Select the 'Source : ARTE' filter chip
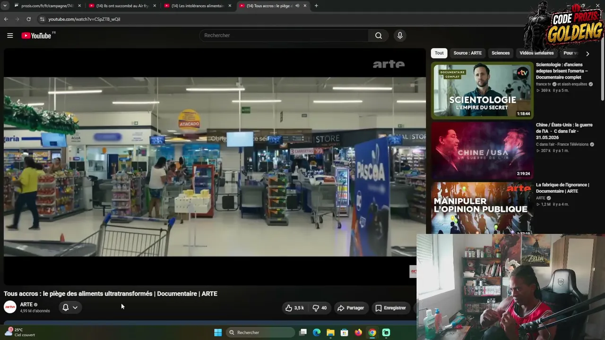 point(467,53)
